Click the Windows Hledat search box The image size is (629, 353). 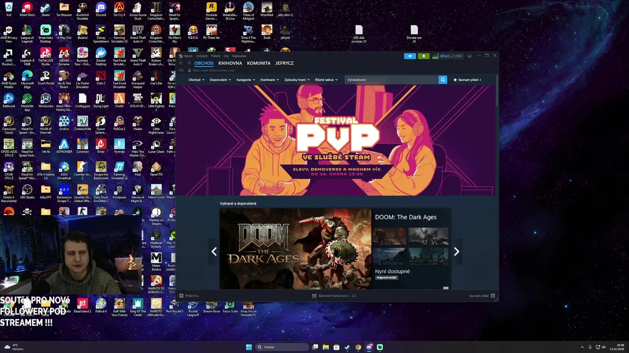tap(282, 347)
